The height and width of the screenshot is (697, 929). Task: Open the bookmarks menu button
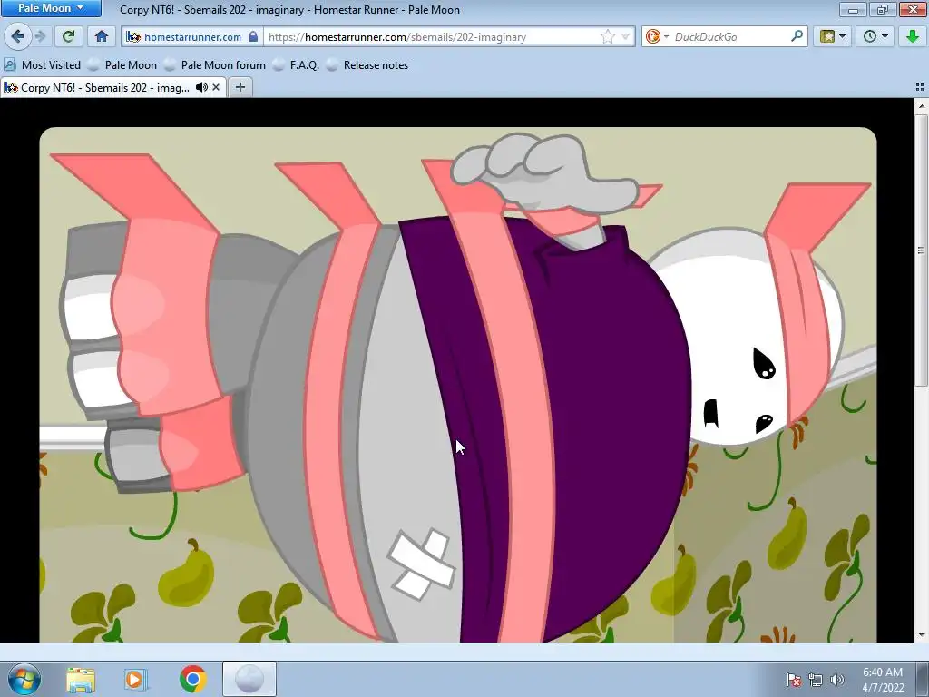(x=833, y=36)
